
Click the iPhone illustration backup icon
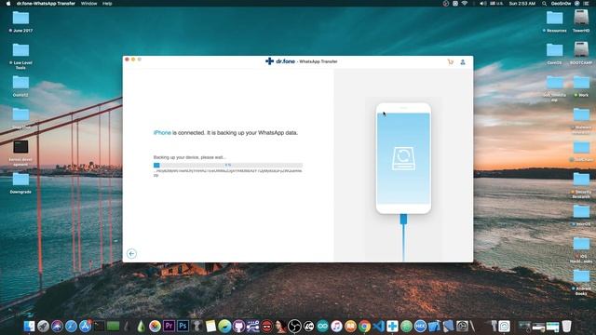click(x=403, y=158)
